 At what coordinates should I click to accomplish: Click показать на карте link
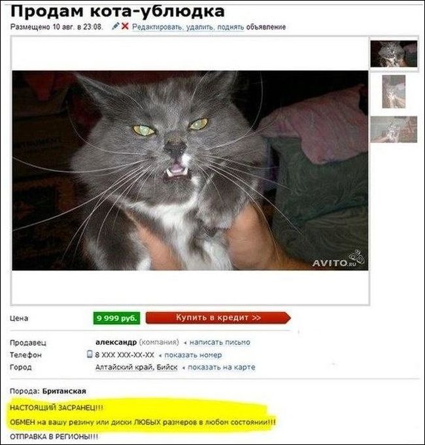(222, 367)
